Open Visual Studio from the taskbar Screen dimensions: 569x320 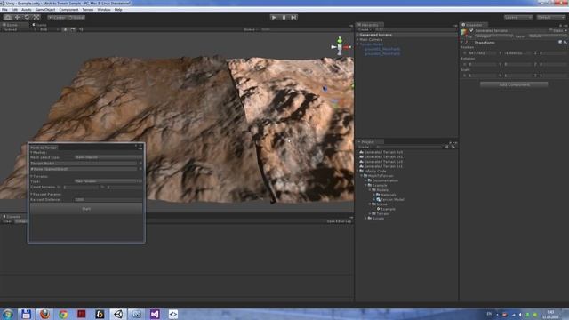coord(155,314)
